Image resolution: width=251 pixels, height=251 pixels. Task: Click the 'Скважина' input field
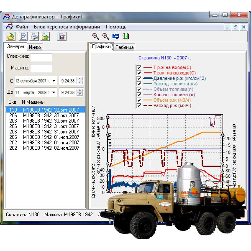click(41, 57)
